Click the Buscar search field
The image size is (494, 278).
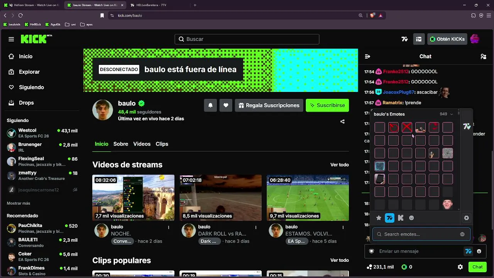(247, 39)
